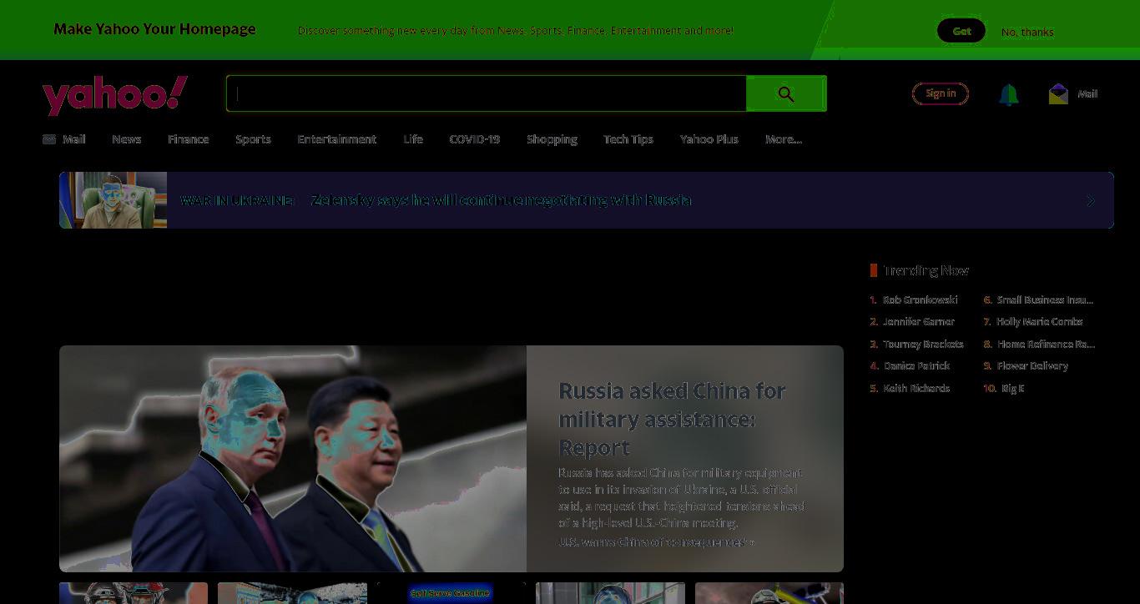Open the Shopping nav tab
The image size is (1140, 604).
pos(552,139)
